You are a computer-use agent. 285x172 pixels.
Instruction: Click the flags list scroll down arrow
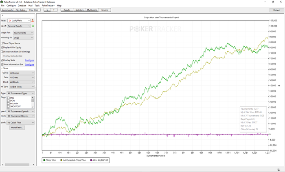click(33, 107)
